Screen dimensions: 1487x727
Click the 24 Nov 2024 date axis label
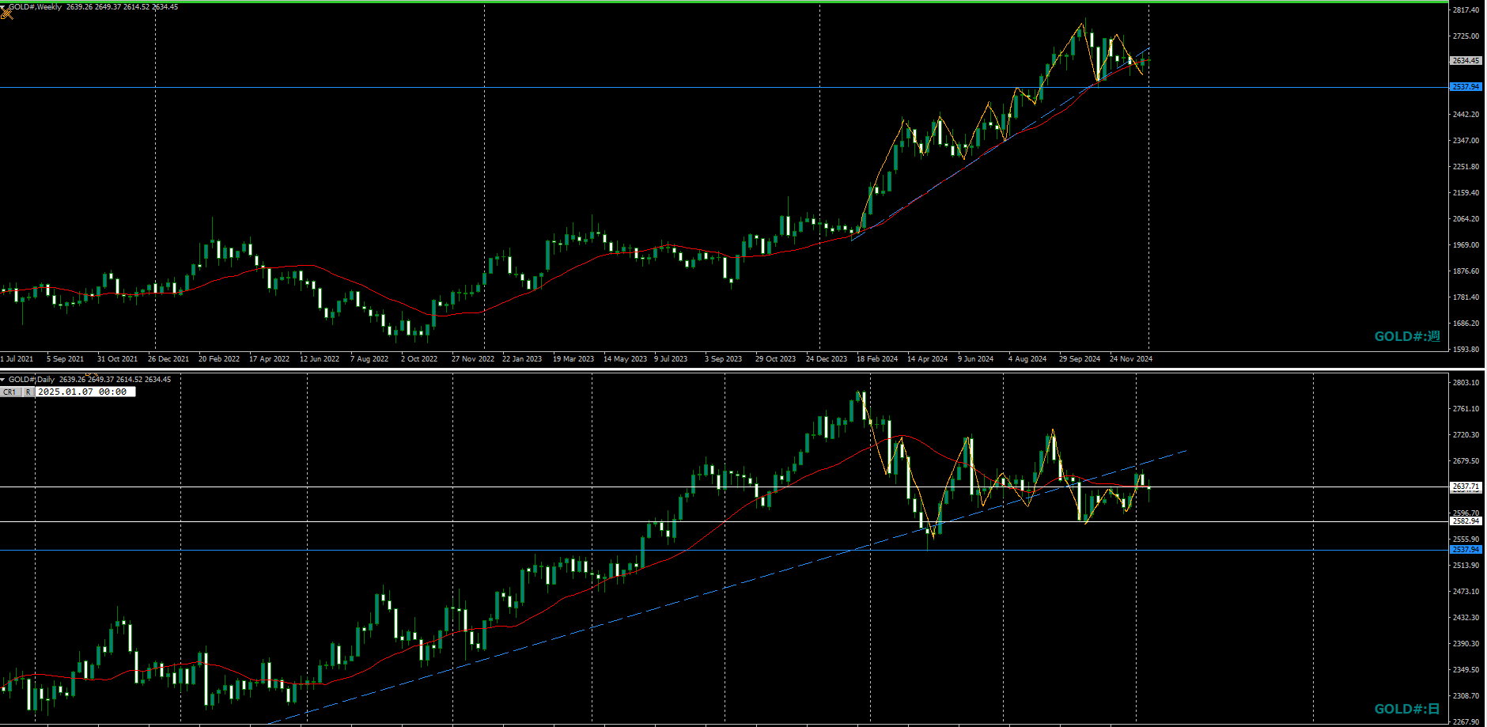pyautogui.click(x=1131, y=359)
